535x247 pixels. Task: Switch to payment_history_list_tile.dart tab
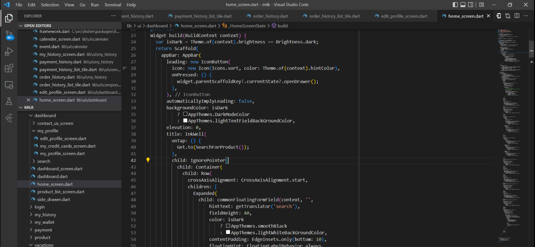point(203,16)
